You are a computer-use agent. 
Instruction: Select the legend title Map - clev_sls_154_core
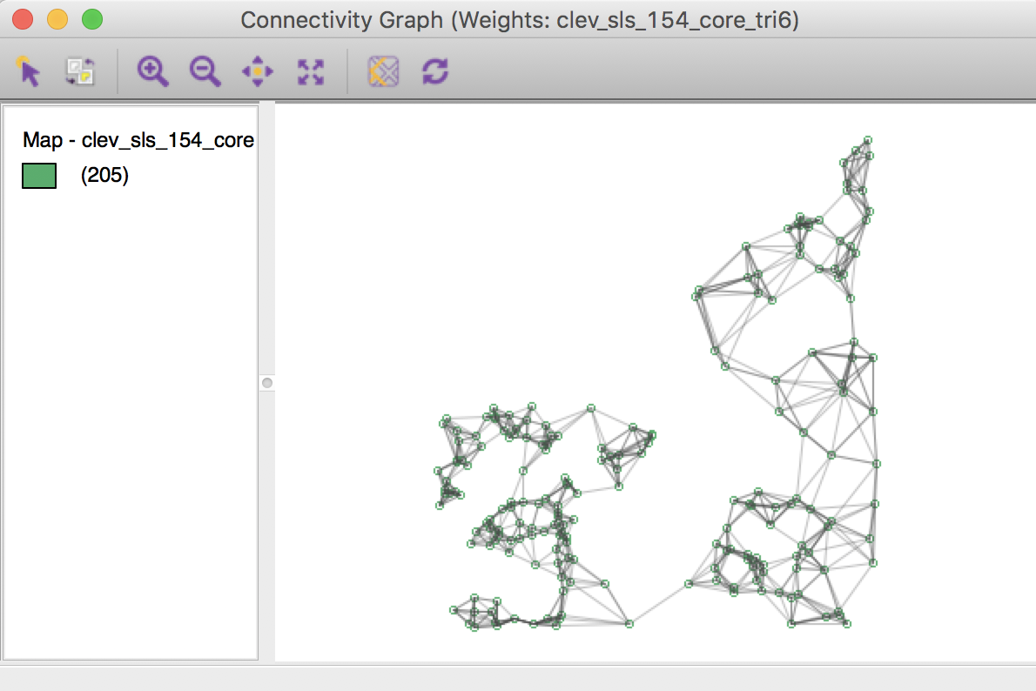[138, 140]
